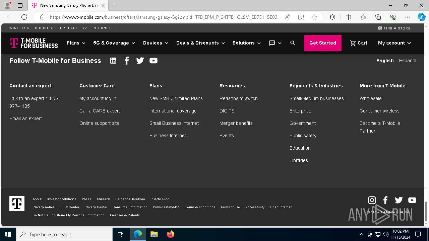429x241 pixels.
Task: Open the LinkedIn icon beside Follow T-Mobile
Action: pyautogui.click(x=113, y=61)
